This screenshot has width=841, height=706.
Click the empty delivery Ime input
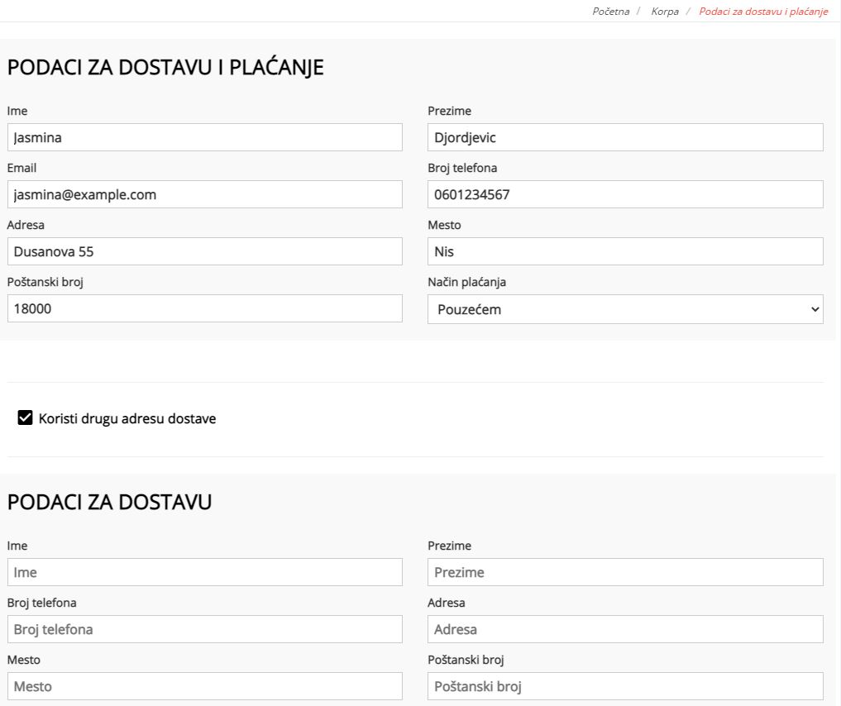(204, 572)
